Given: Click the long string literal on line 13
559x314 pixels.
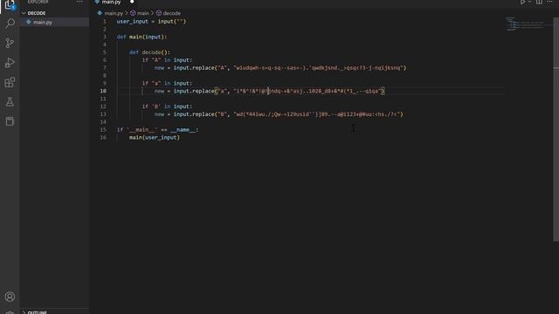Looking at the screenshot, I should coord(316,114).
